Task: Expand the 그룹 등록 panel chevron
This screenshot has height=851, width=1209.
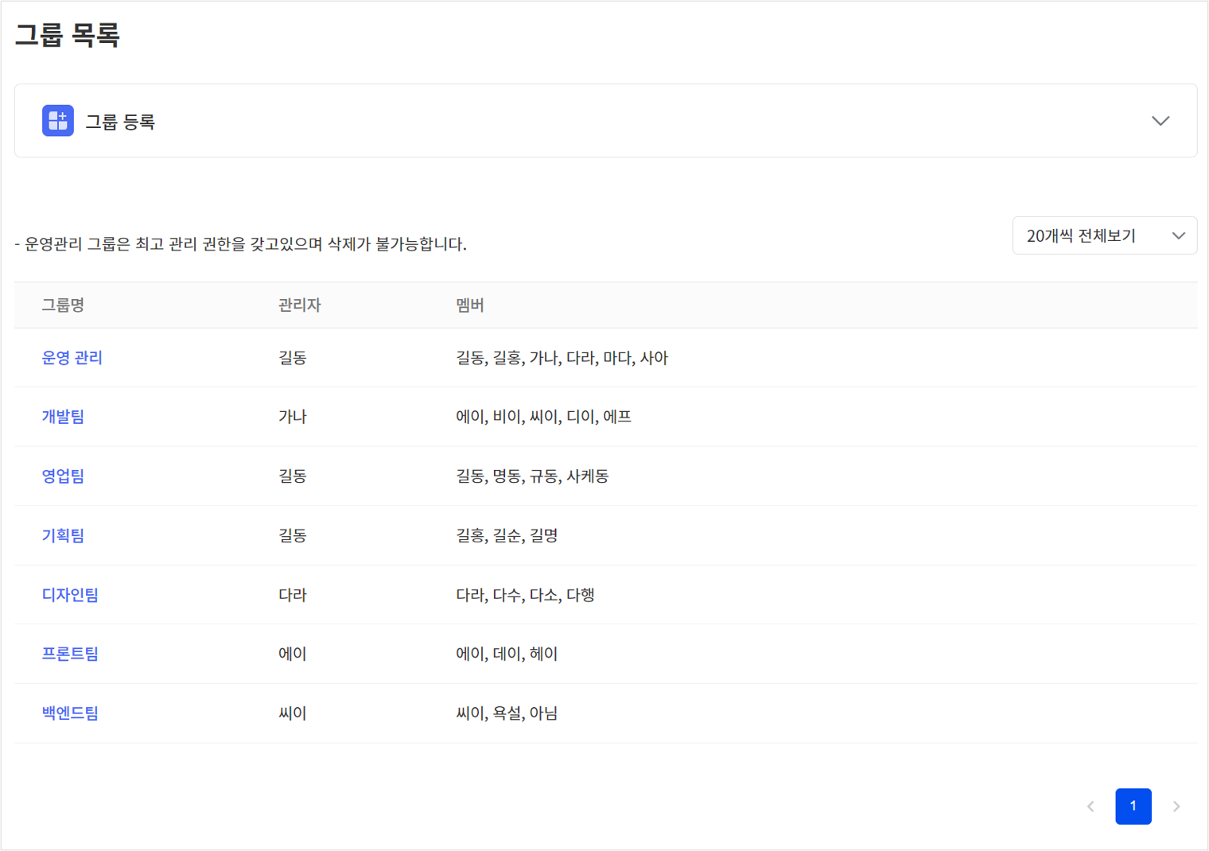Action: coord(1160,121)
